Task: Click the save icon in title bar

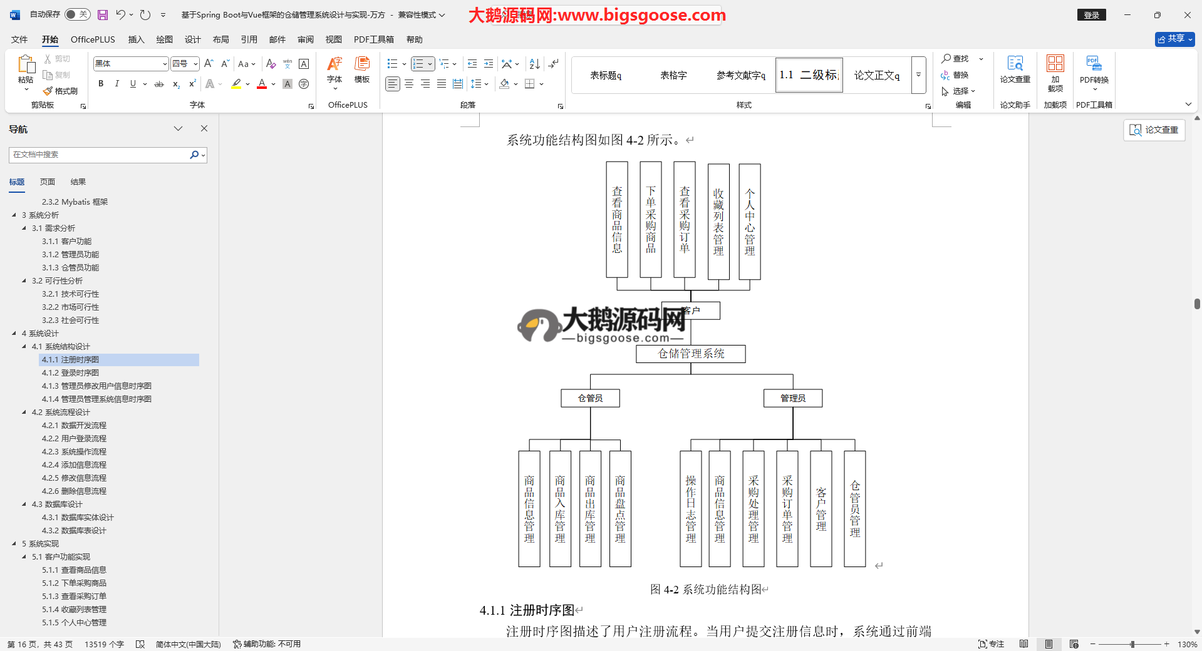Action: 103,14
